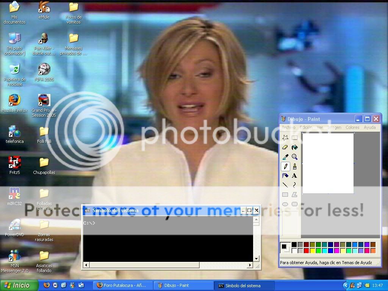Pick the red color swatch in palette

coord(306,250)
